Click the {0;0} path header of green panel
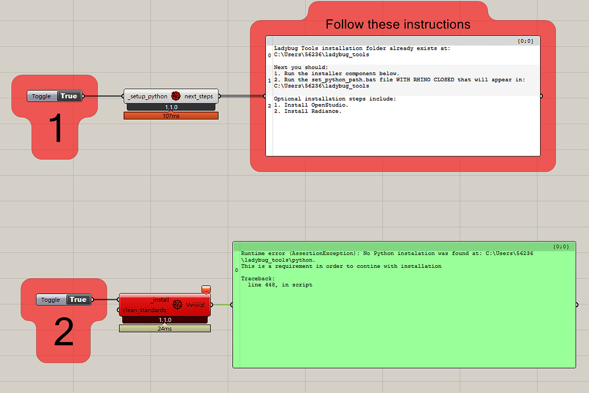Image resolution: width=589 pixels, height=393 pixels. [561, 247]
